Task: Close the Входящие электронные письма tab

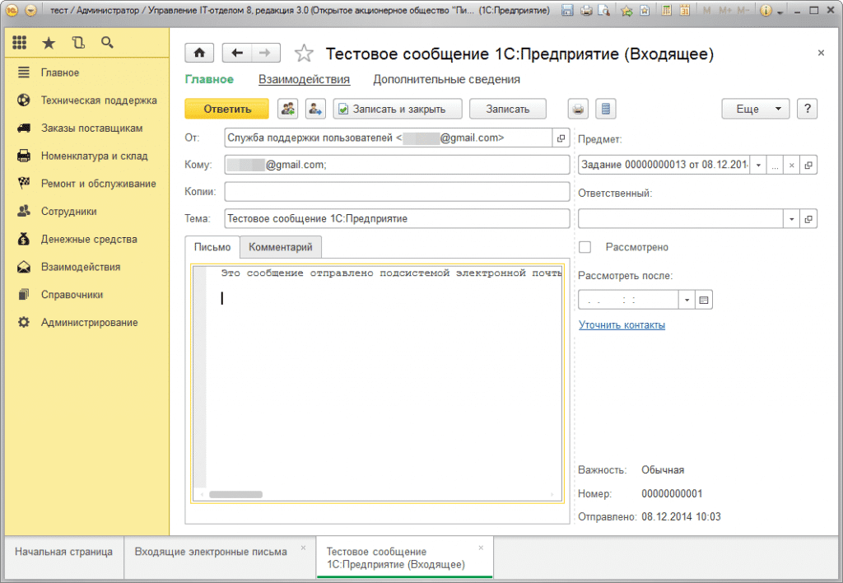Action: 303,548
